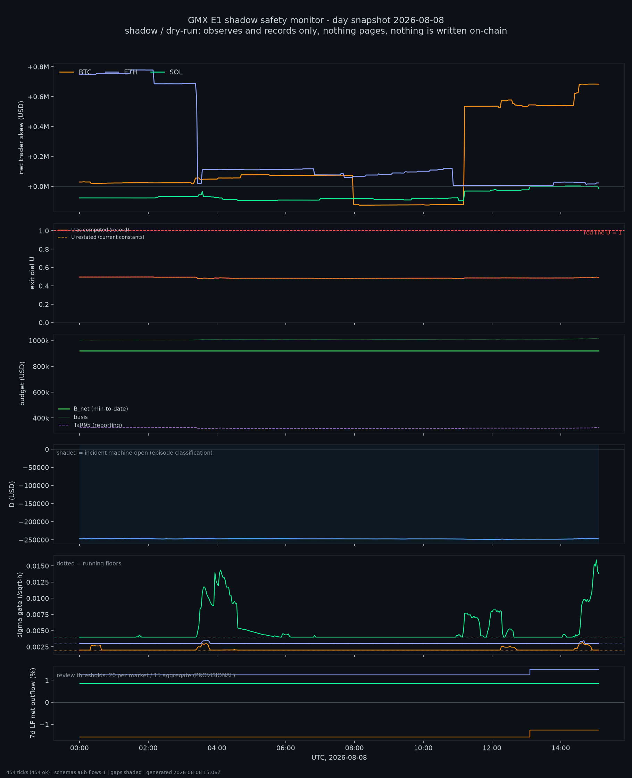Click the "+0.8M" tick label
Viewport: 632px width, 778px height.
point(38,67)
